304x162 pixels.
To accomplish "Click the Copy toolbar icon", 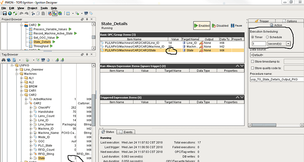I will [38, 13].
